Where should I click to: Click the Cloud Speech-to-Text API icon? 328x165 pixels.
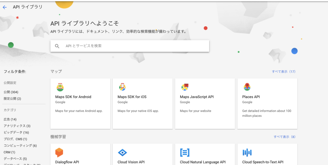(x=247, y=153)
